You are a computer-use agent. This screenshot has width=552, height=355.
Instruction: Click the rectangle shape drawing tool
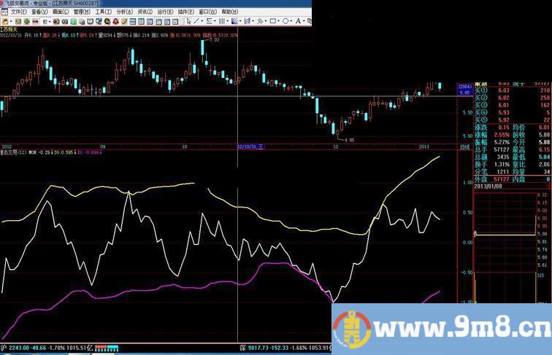(272, 21)
